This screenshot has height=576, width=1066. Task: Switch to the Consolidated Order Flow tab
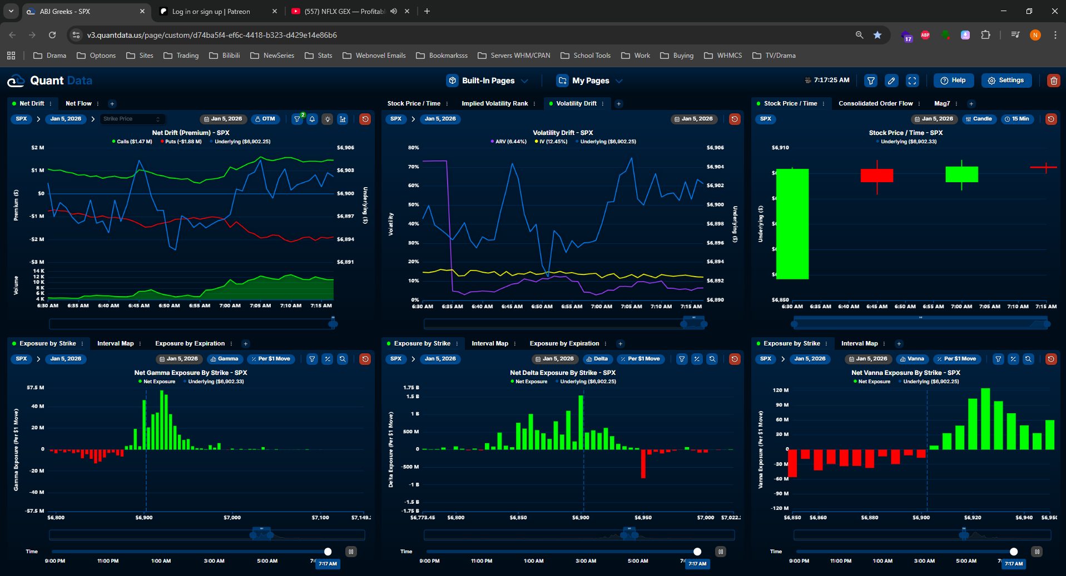pos(875,103)
